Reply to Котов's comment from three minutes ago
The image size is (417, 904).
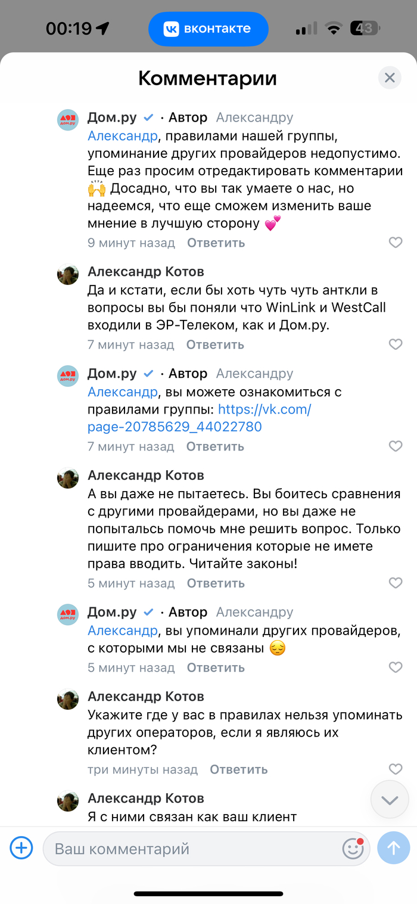coord(238,770)
